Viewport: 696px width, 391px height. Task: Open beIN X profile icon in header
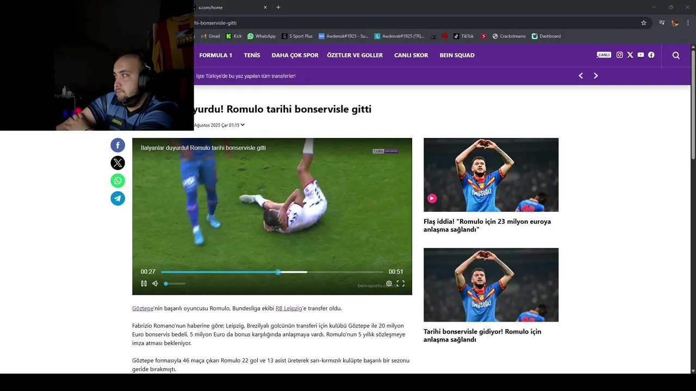click(630, 55)
